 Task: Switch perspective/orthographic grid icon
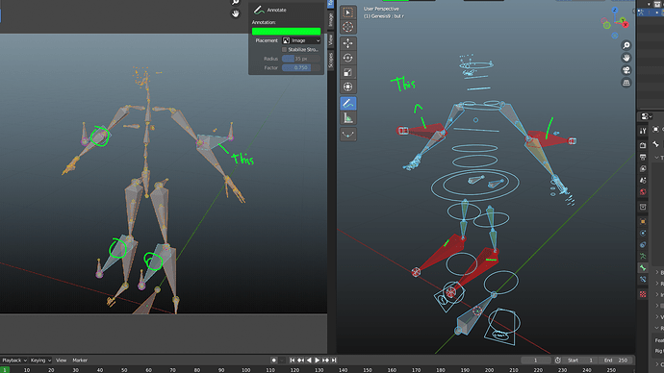pyautogui.click(x=626, y=83)
